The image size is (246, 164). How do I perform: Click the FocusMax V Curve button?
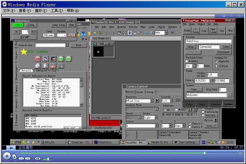tap(196, 31)
